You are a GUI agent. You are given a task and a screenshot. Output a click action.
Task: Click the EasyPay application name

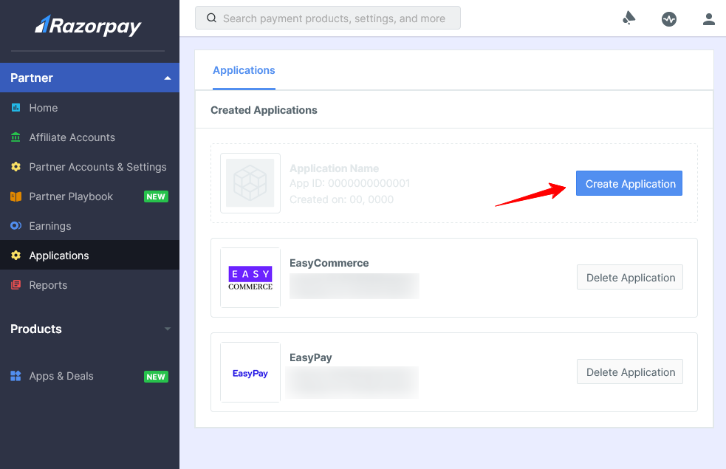coord(311,357)
